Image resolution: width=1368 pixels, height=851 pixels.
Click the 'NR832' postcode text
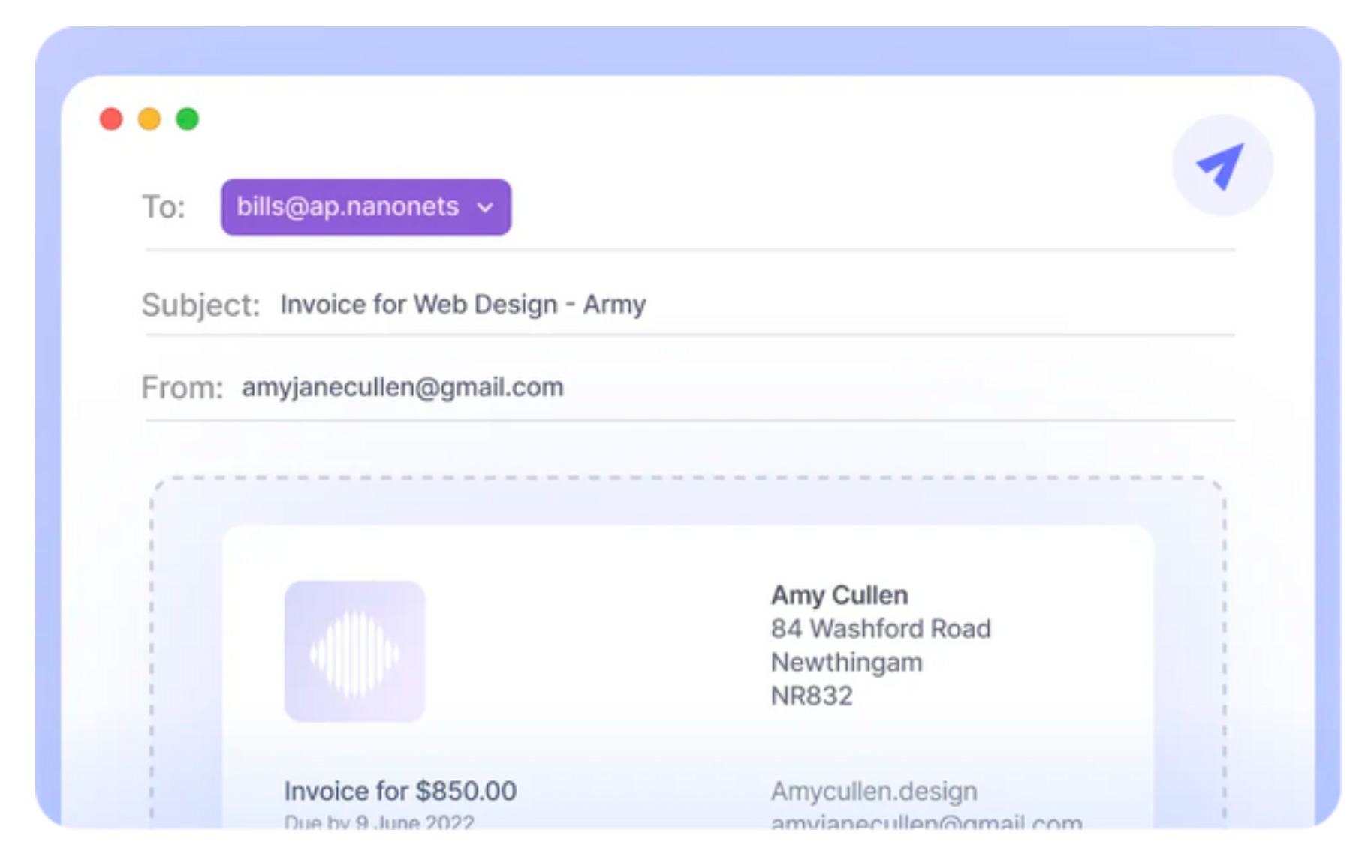coord(812,696)
